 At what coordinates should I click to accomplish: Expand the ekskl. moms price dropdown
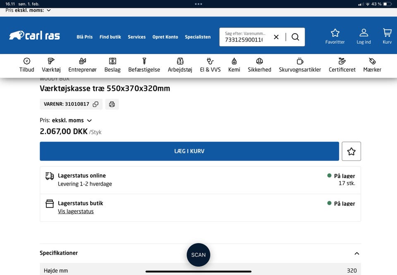point(89,120)
